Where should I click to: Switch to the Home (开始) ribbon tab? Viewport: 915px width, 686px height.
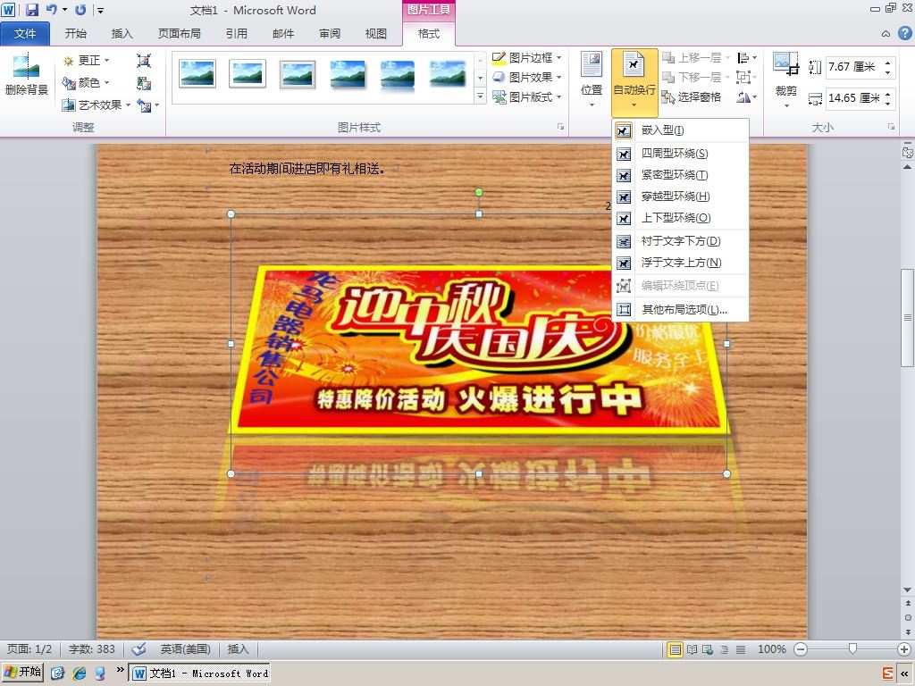(x=76, y=34)
